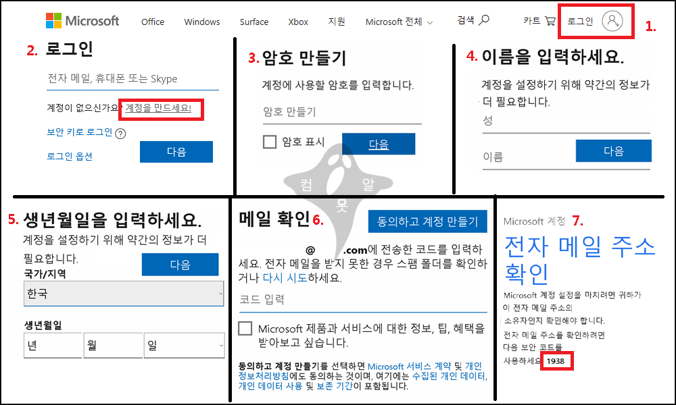Click 다음 in the birthdate panel
Viewport: 676px width, 405px height.
click(180, 264)
